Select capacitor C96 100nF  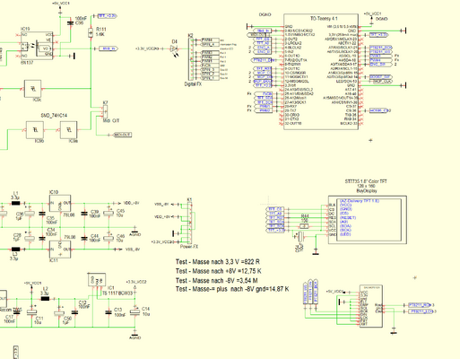[x=71, y=22]
